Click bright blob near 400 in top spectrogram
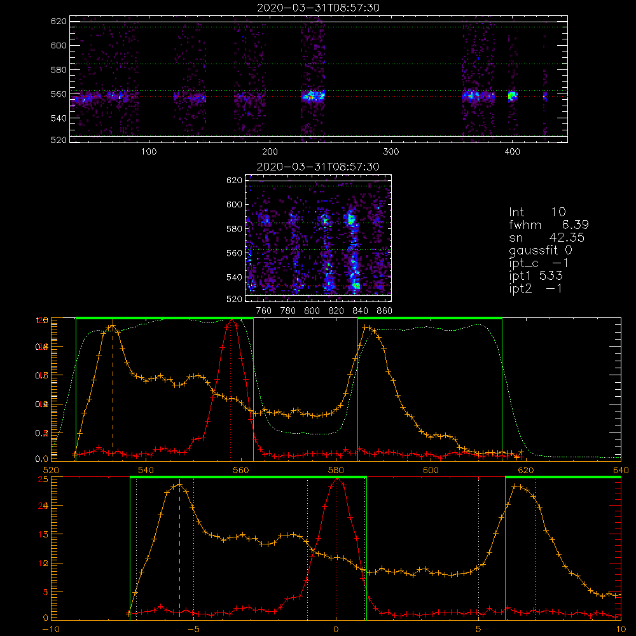636x636 pixels. coord(513,96)
